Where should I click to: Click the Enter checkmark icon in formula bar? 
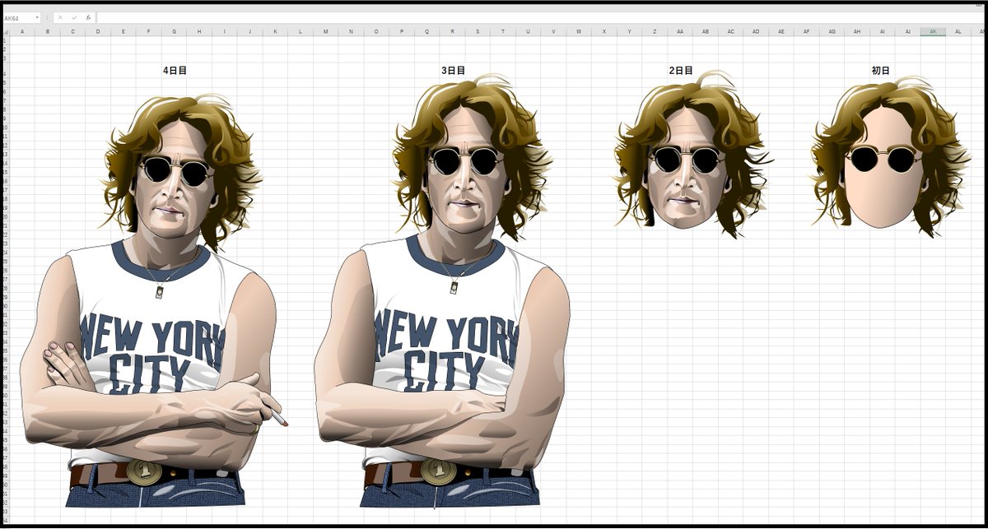pos(73,17)
